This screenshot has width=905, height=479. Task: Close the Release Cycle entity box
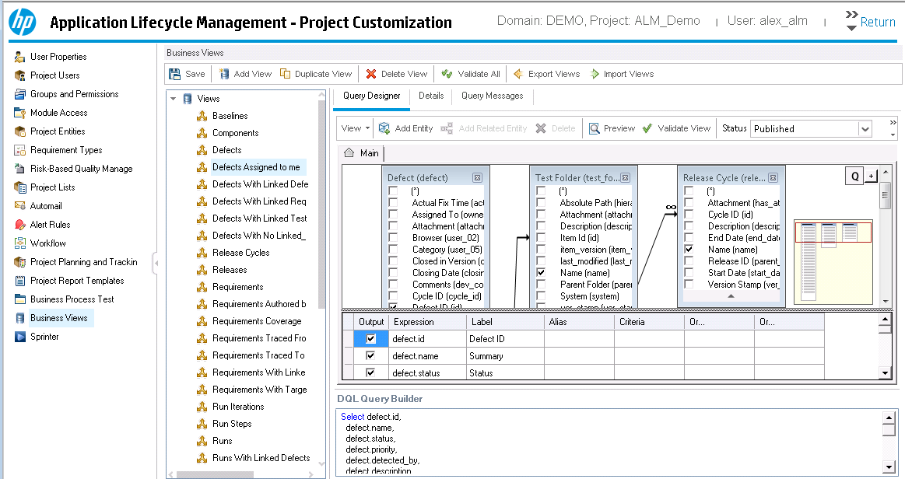[773, 177]
